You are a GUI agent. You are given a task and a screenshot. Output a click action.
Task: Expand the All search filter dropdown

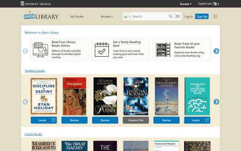(127, 17)
